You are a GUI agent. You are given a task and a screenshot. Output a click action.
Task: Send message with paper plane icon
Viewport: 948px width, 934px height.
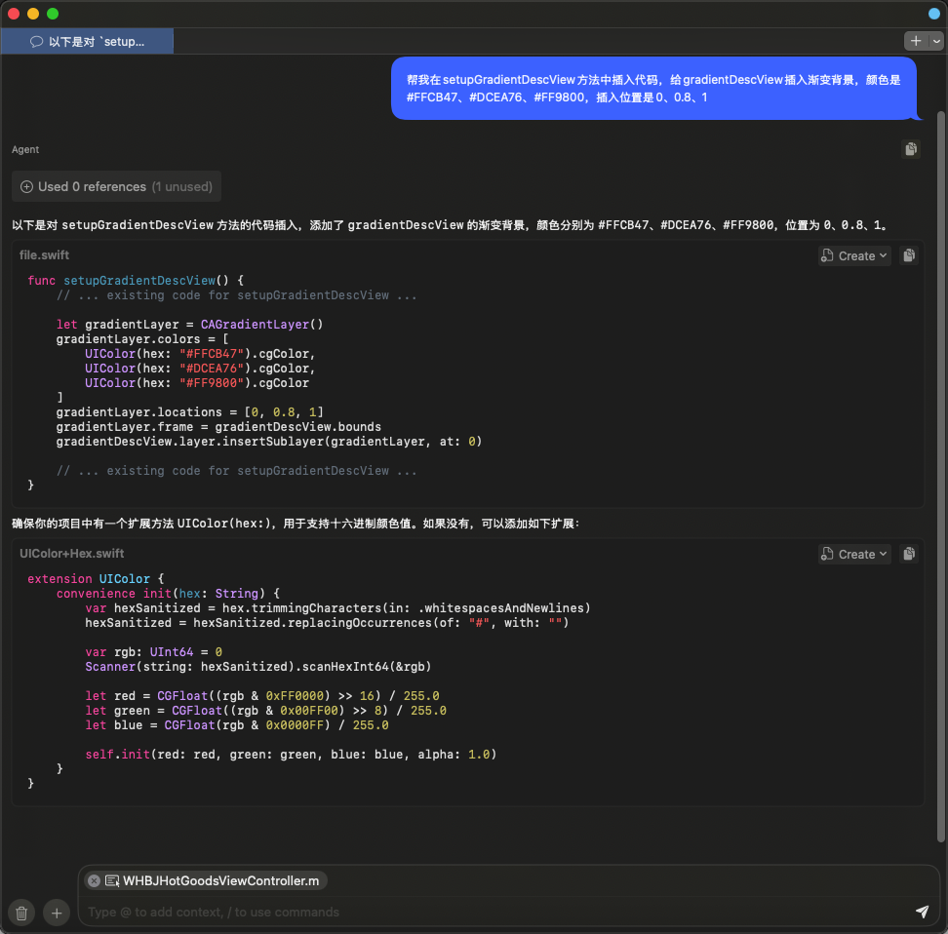pos(922,912)
